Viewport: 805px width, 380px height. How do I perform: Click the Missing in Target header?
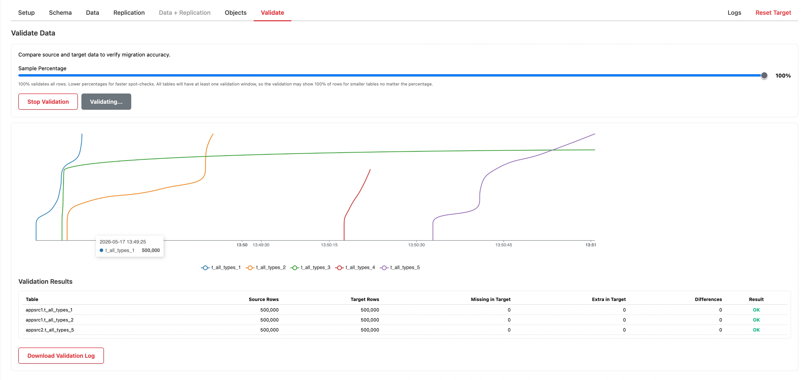tap(491, 299)
